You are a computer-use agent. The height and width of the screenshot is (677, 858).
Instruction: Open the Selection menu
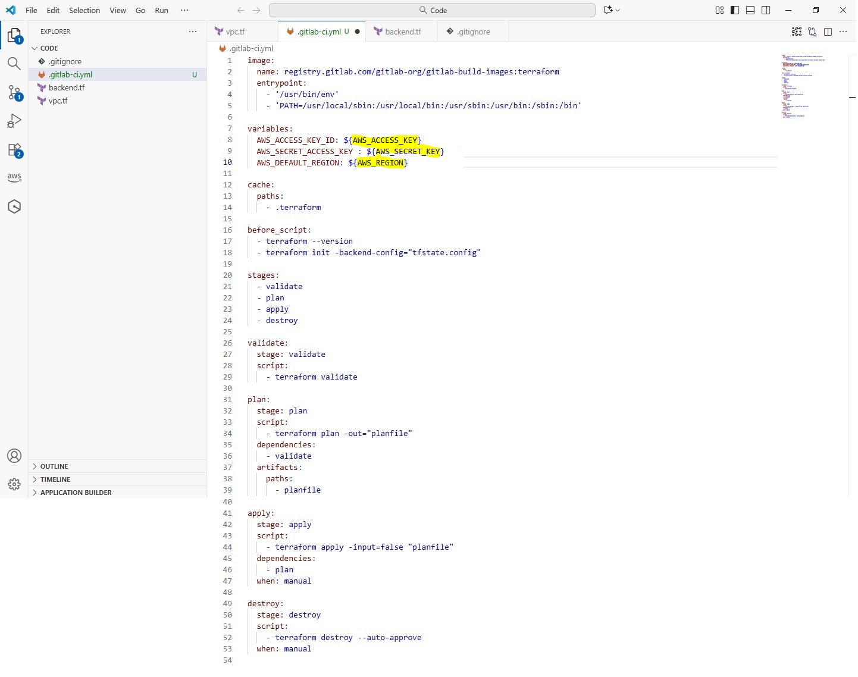coord(84,10)
